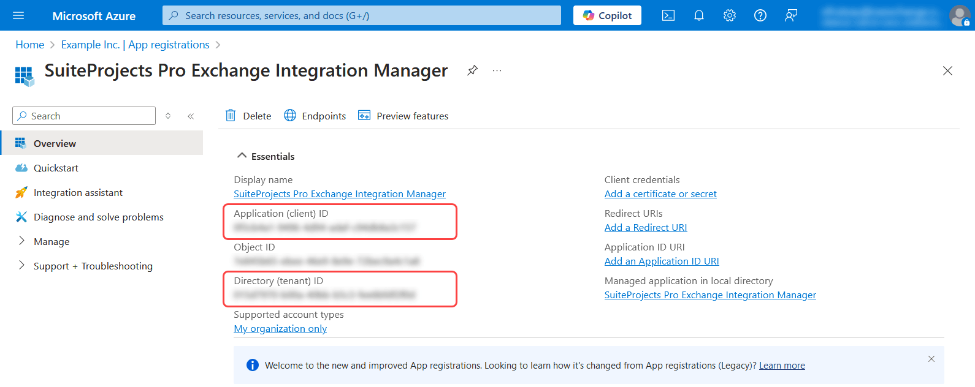The height and width of the screenshot is (387, 975).
Task: Click the Copilot button
Action: [607, 15]
